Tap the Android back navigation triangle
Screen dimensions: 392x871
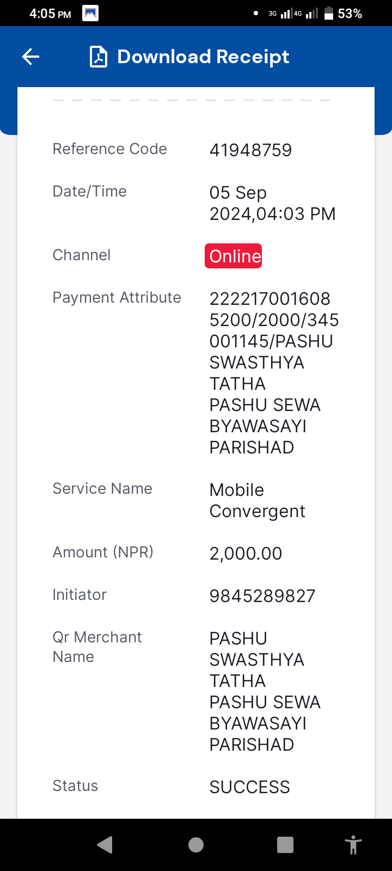105,844
